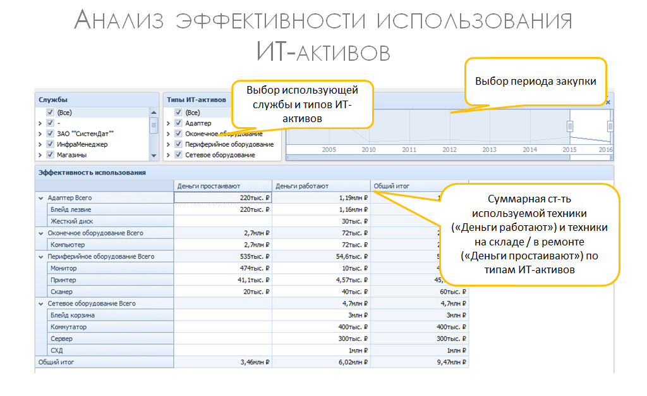Select the Сканер row
The width and height of the screenshot is (647, 396).
[x=110, y=292]
